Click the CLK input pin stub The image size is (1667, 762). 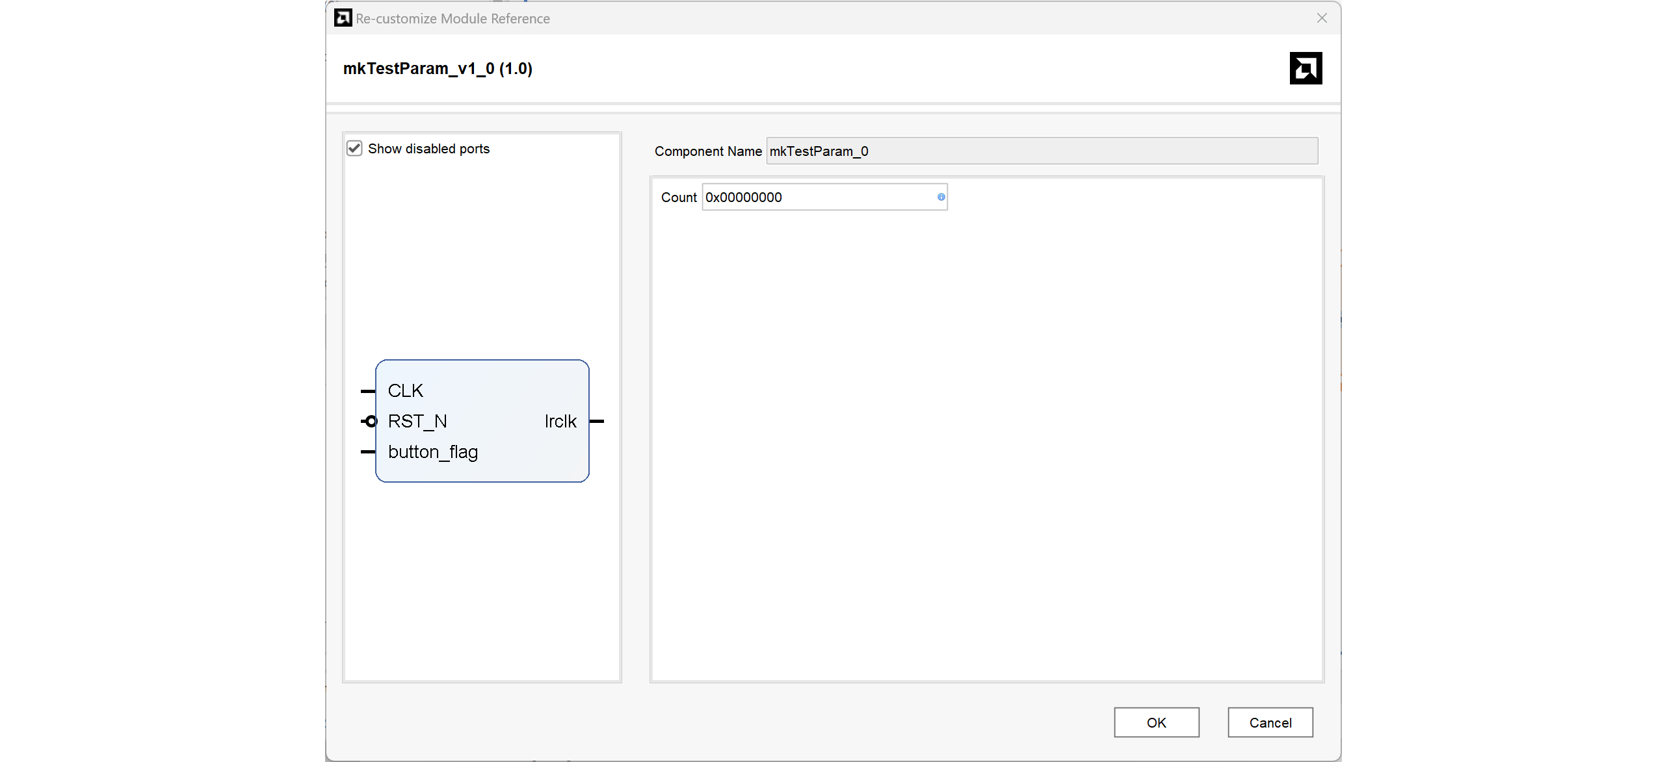[x=367, y=391]
